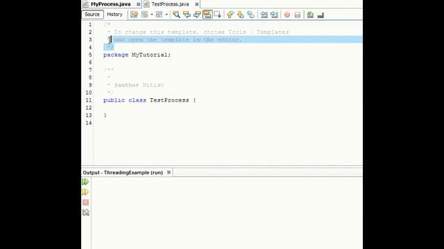Viewport: 444px width, 249px height.
Task: Toggle Highlight Search button
Action: (207, 15)
